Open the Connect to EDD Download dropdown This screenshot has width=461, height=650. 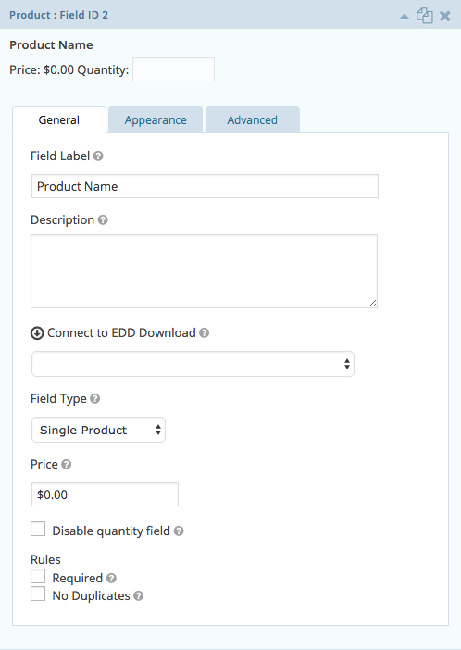[x=193, y=364]
